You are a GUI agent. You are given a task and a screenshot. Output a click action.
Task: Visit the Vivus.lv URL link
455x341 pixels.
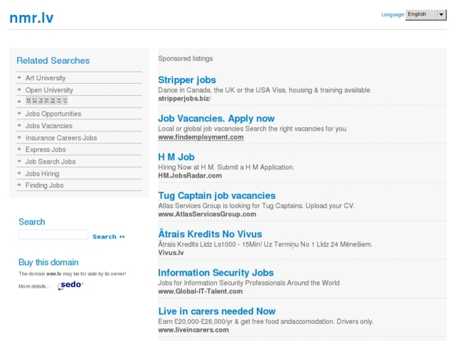click(171, 253)
